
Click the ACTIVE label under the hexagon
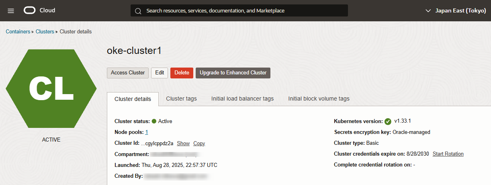point(51,140)
